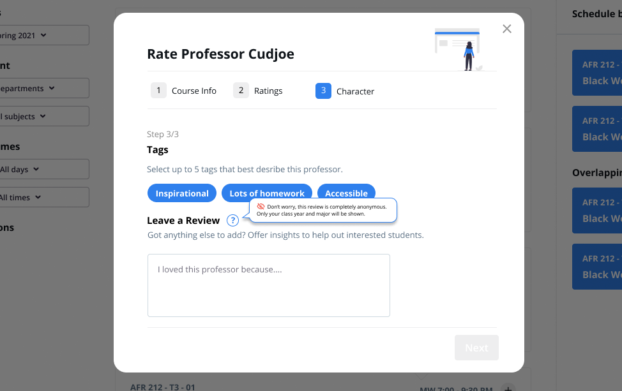Image resolution: width=622 pixels, height=391 pixels.
Task: Go to step 1 Course Info
Action: [184, 91]
